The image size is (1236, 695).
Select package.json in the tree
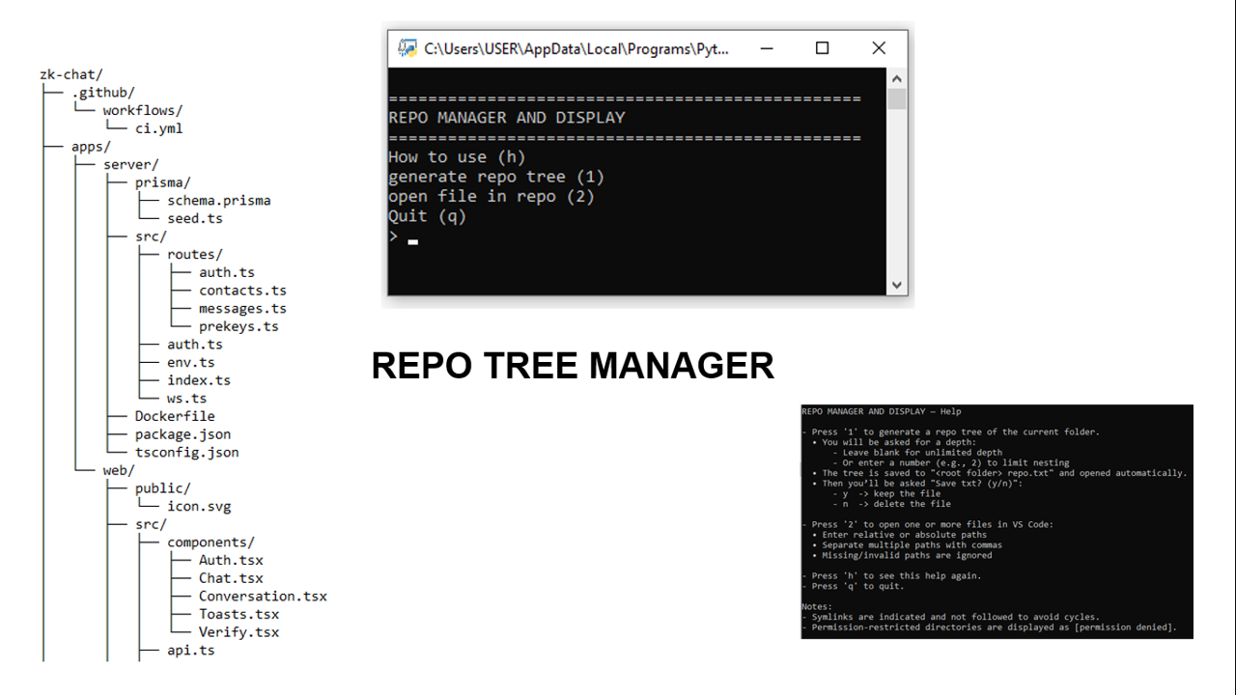tap(183, 434)
